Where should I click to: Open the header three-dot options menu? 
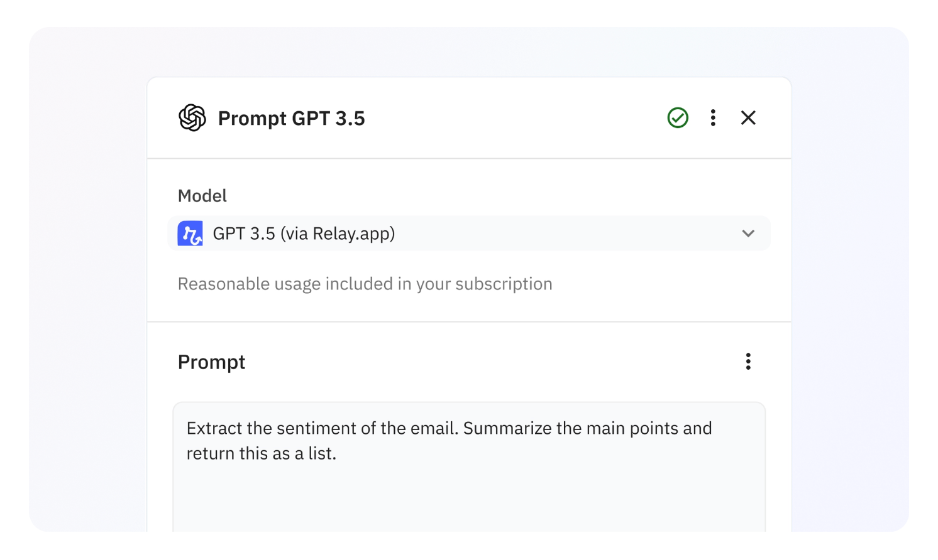[x=713, y=118]
